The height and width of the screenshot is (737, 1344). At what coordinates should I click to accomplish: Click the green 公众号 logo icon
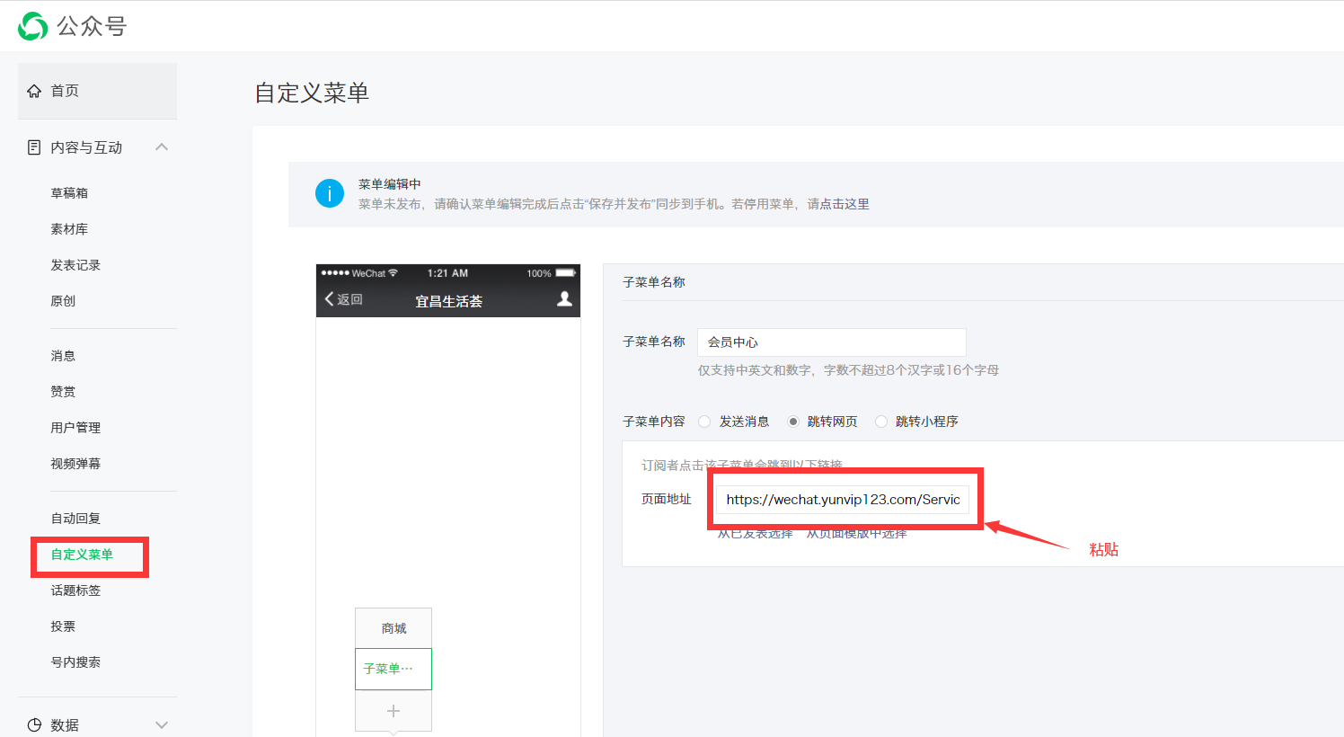coord(33,26)
